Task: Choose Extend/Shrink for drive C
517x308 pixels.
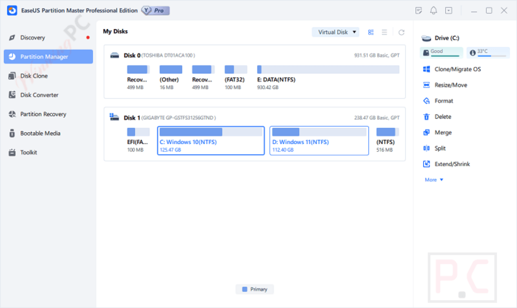Action: pos(452,164)
